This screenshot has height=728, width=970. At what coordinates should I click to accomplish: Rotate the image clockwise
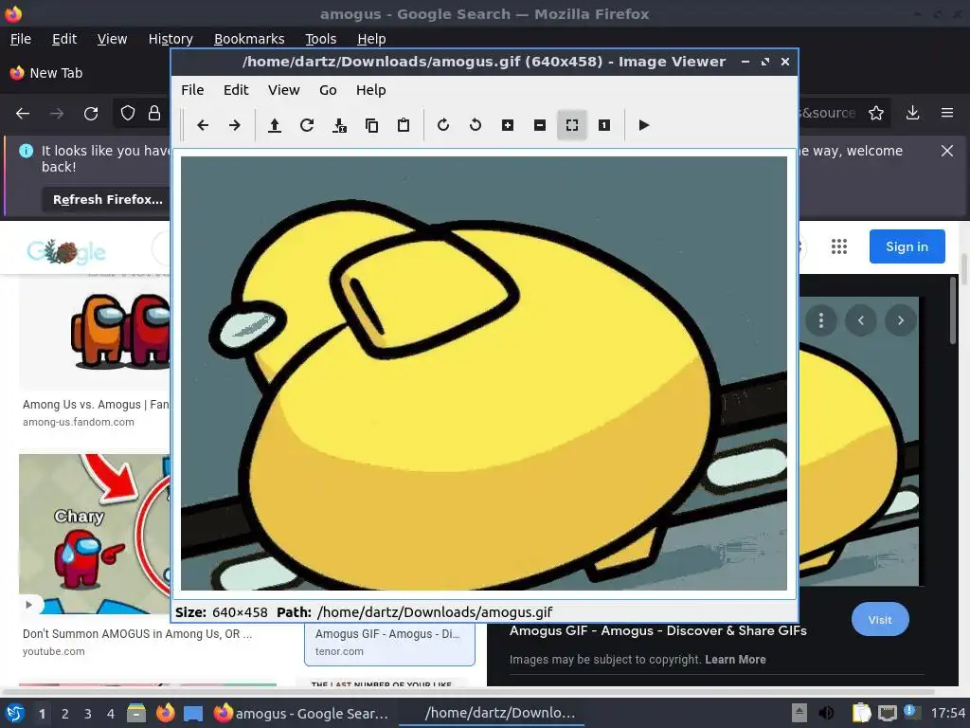[443, 126]
